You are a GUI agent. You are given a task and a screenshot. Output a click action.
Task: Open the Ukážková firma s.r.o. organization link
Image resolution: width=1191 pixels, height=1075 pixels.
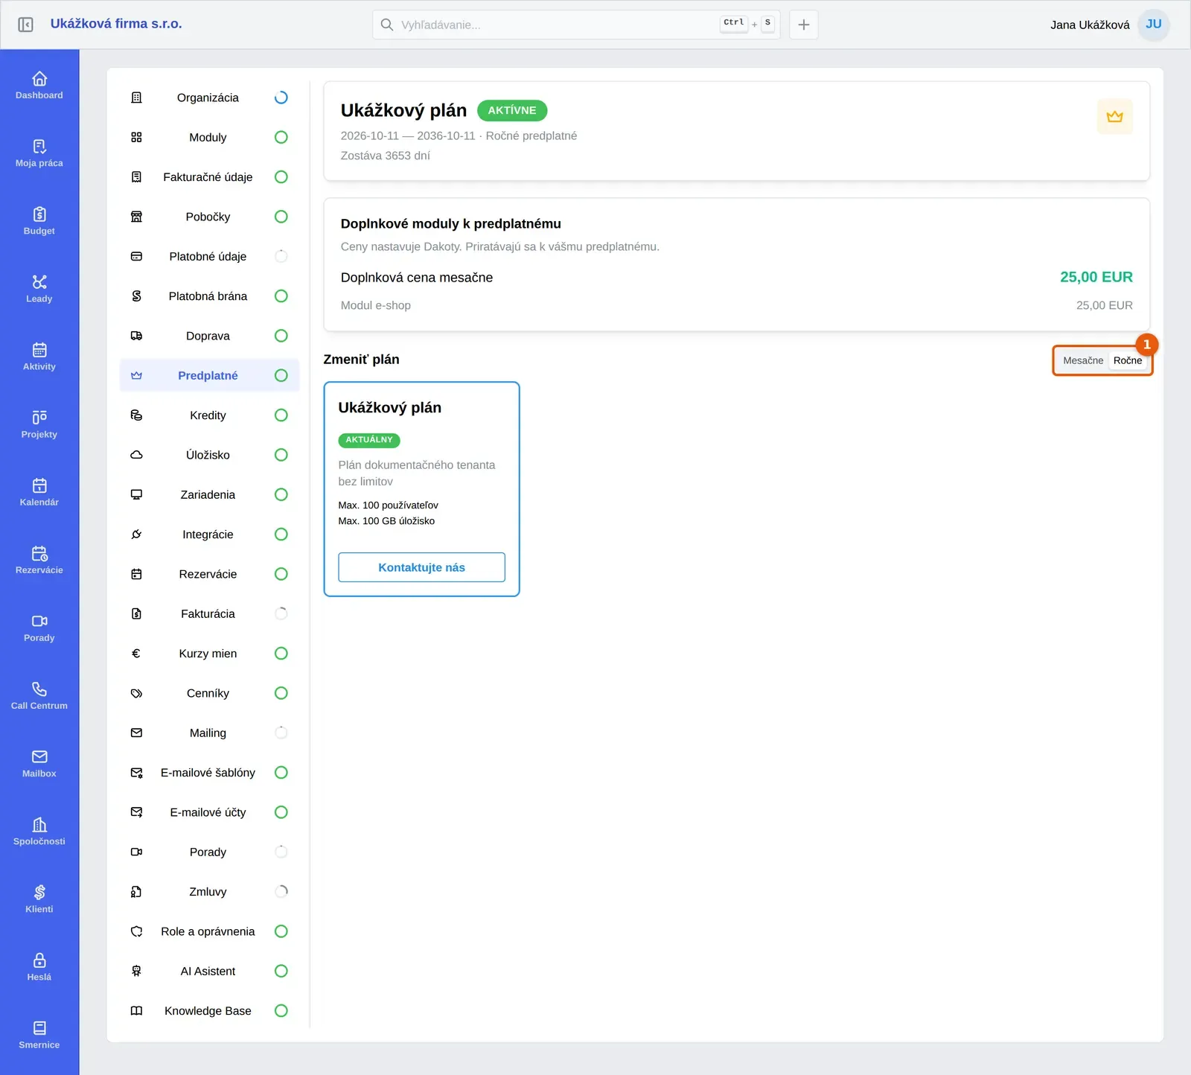pos(116,24)
